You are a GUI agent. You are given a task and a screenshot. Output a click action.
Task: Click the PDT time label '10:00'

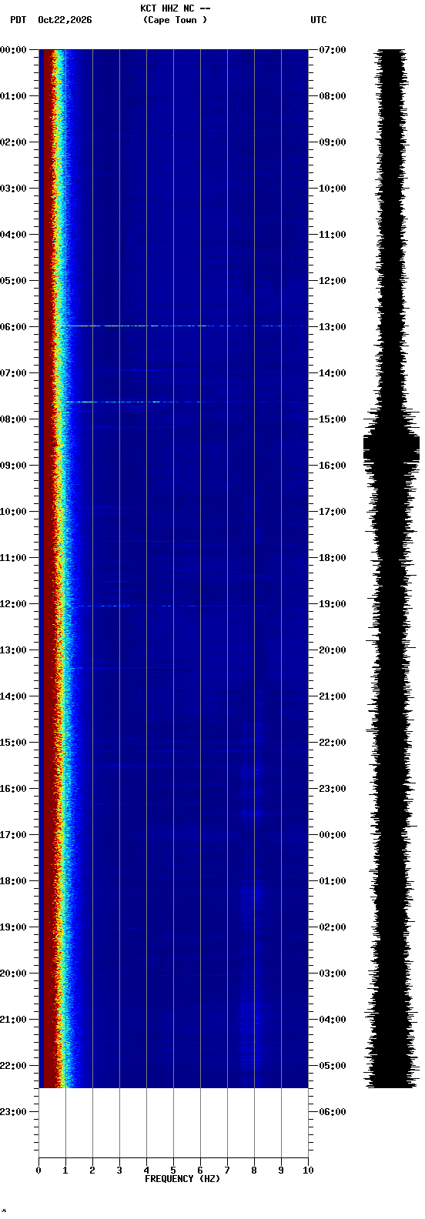click(13, 512)
